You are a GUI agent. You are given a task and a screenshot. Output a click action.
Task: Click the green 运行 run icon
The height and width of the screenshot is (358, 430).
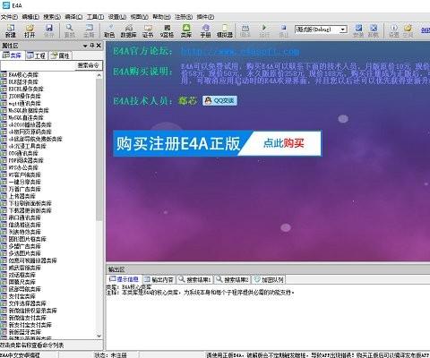point(264,30)
